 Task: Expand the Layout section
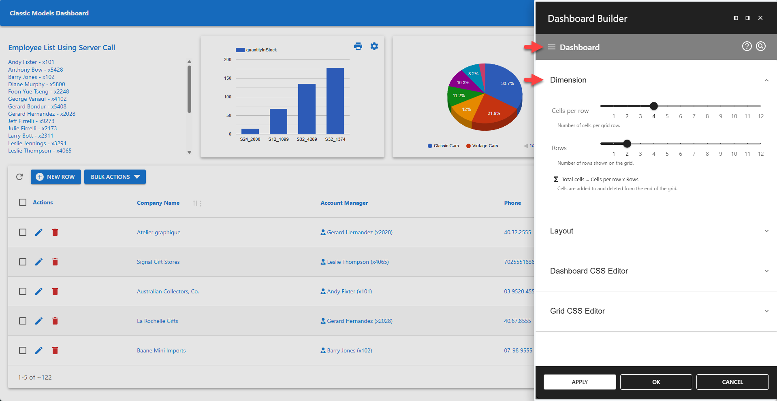coord(766,231)
